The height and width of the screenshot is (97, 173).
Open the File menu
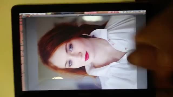pos(33,14)
